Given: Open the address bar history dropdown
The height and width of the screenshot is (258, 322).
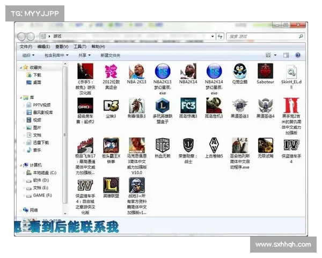Looking at the screenshot, I should pyautogui.click(x=213, y=37).
